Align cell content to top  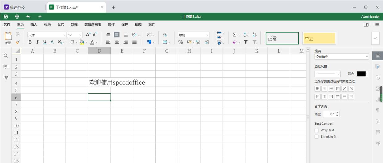tap(108, 35)
